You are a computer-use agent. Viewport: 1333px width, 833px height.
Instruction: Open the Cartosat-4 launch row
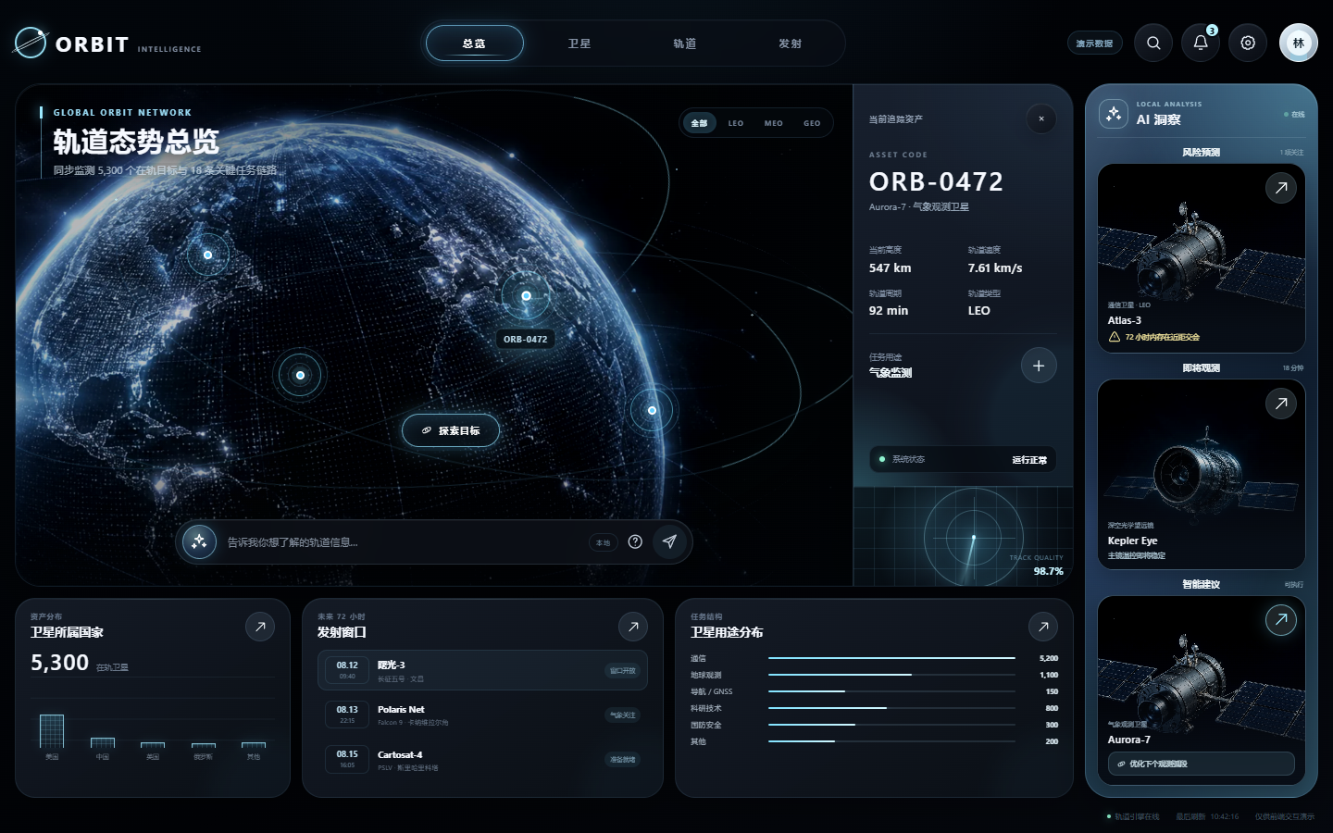point(482,760)
